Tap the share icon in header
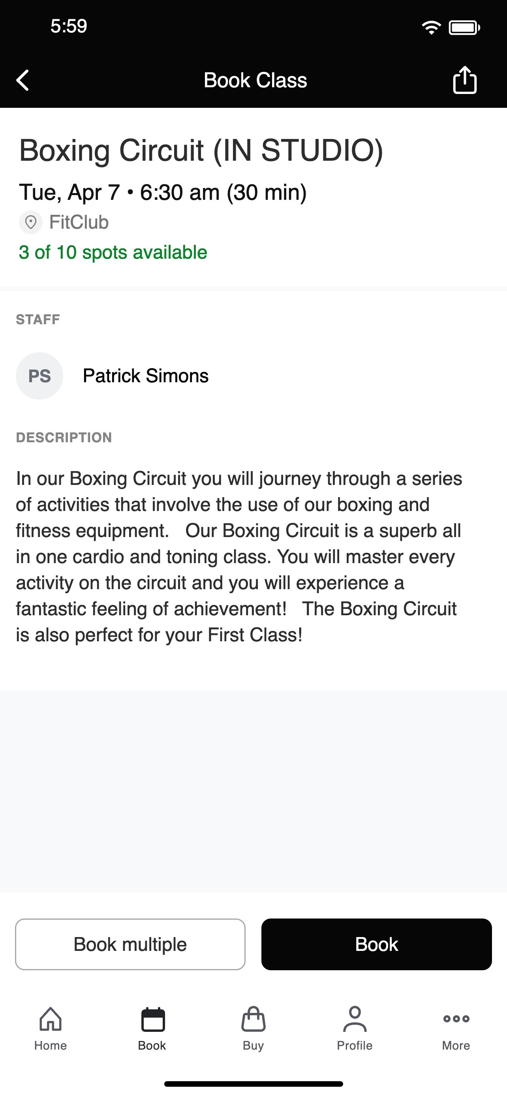507x1097 pixels. coord(464,80)
